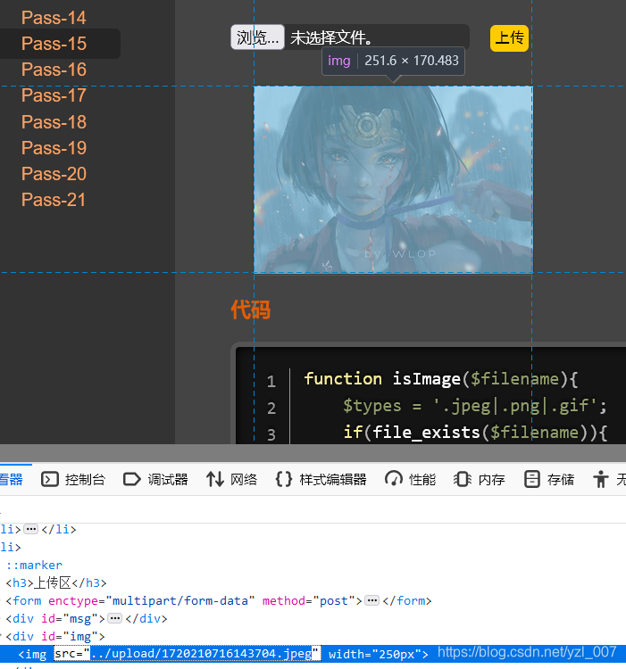The image size is (626, 669).
Task: Open Pass-17 challenge link
Action: [x=54, y=95]
